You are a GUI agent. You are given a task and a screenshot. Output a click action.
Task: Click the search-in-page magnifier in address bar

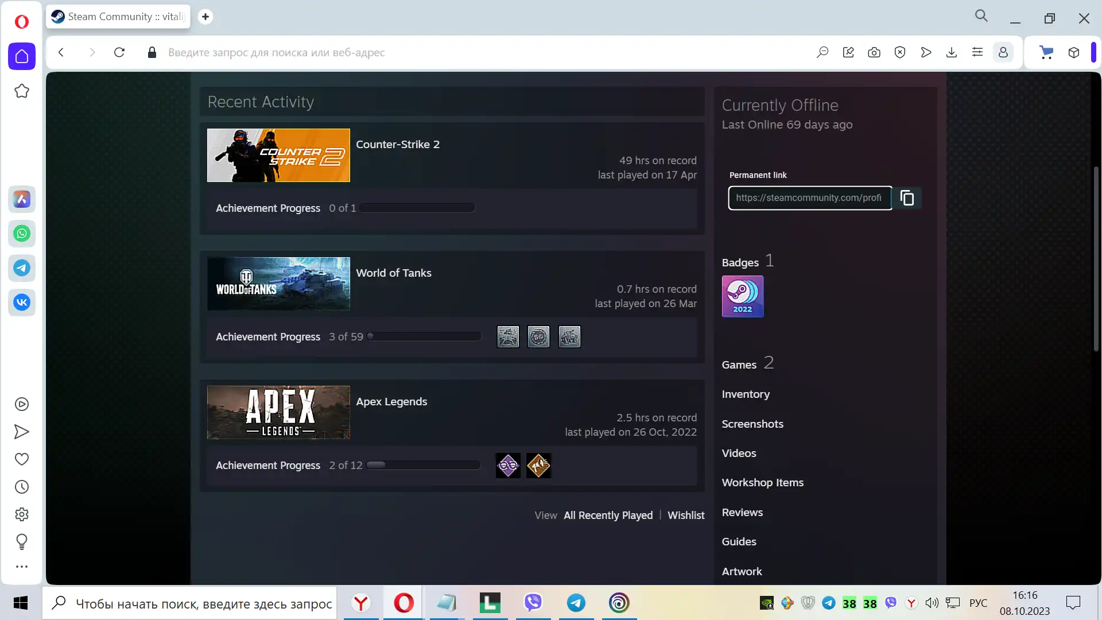[x=822, y=52]
